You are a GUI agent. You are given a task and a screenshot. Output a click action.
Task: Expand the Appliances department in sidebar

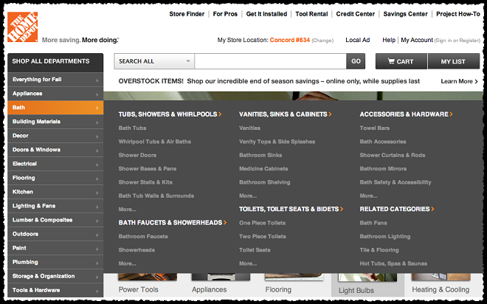(x=97, y=94)
